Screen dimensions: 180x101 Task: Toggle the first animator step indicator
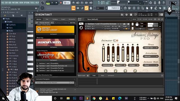(x=103, y=45)
